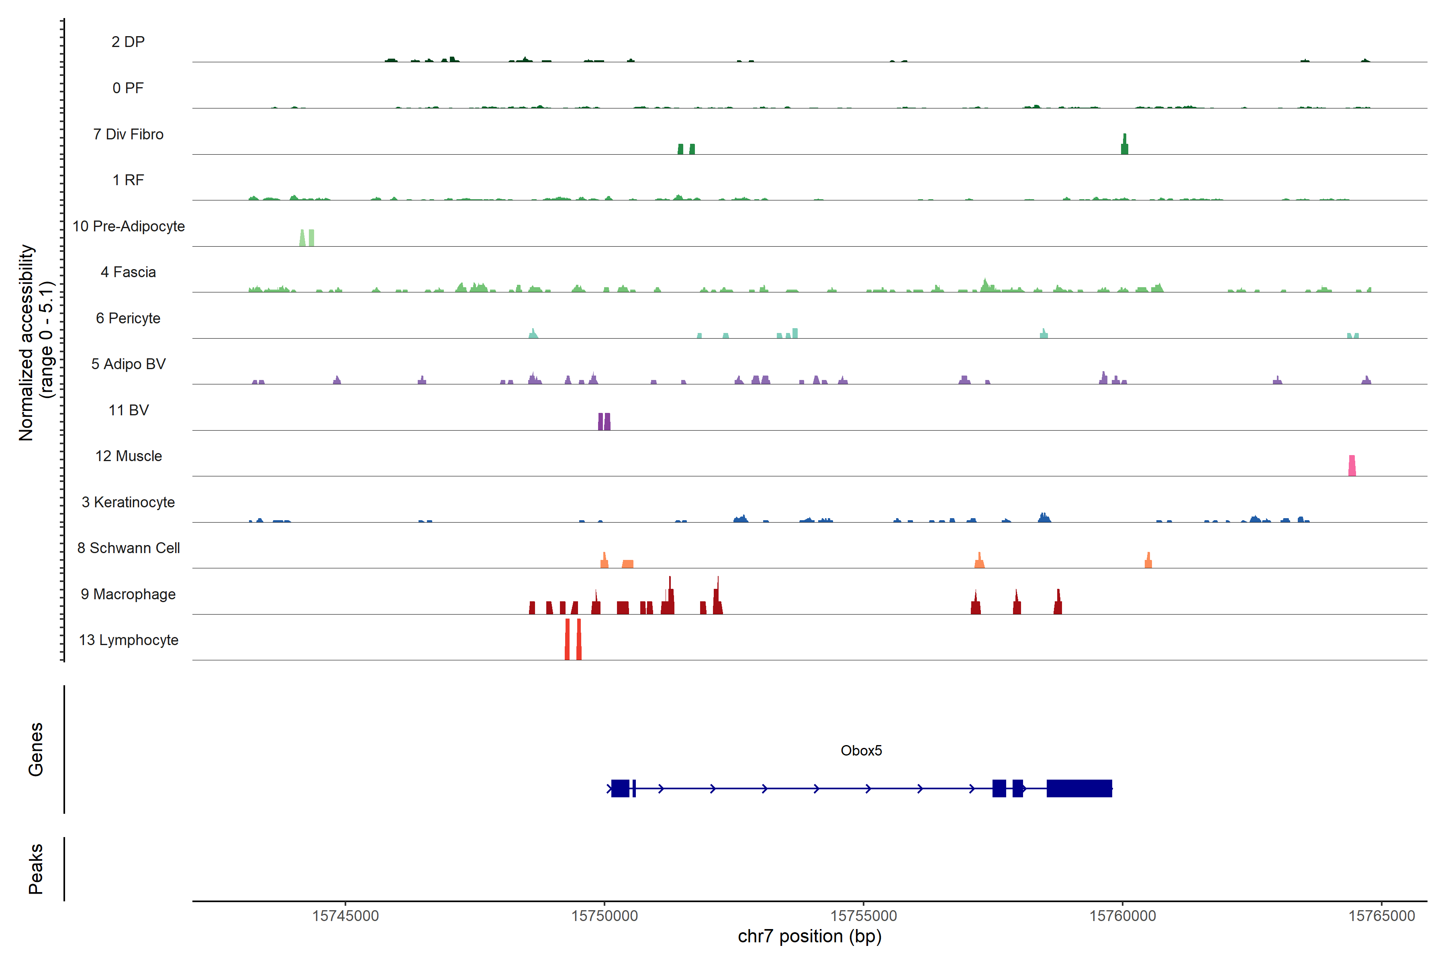Click the first Obox5 exon block
The image size is (1446, 964).
coord(620,788)
